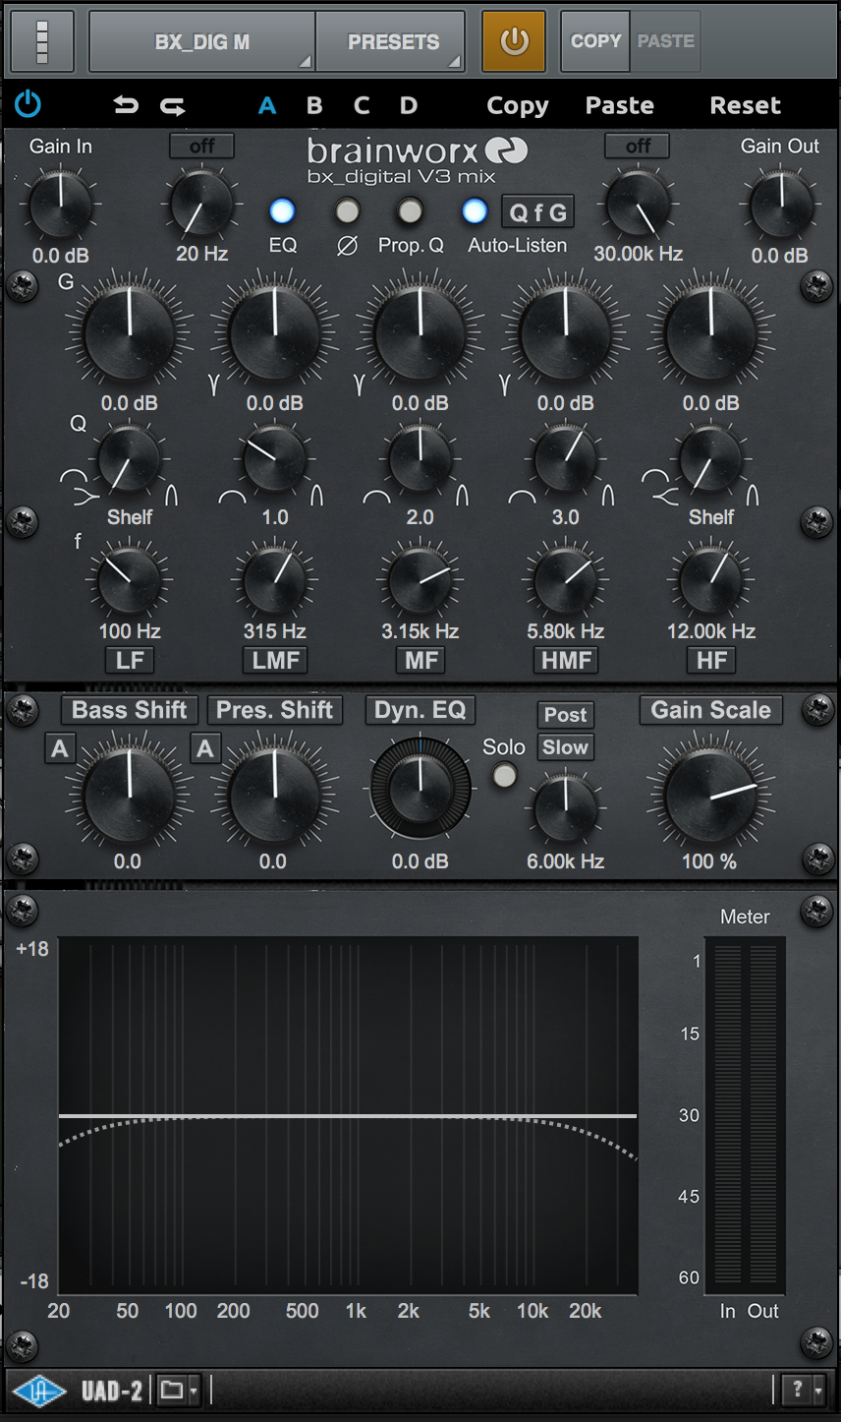The height and width of the screenshot is (1422, 841).
Task: Click the Reset button
Action: (x=746, y=105)
